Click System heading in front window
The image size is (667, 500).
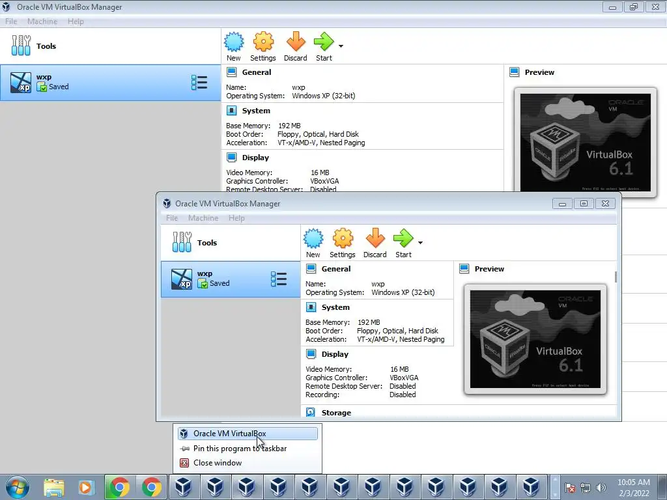tap(335, 307)
